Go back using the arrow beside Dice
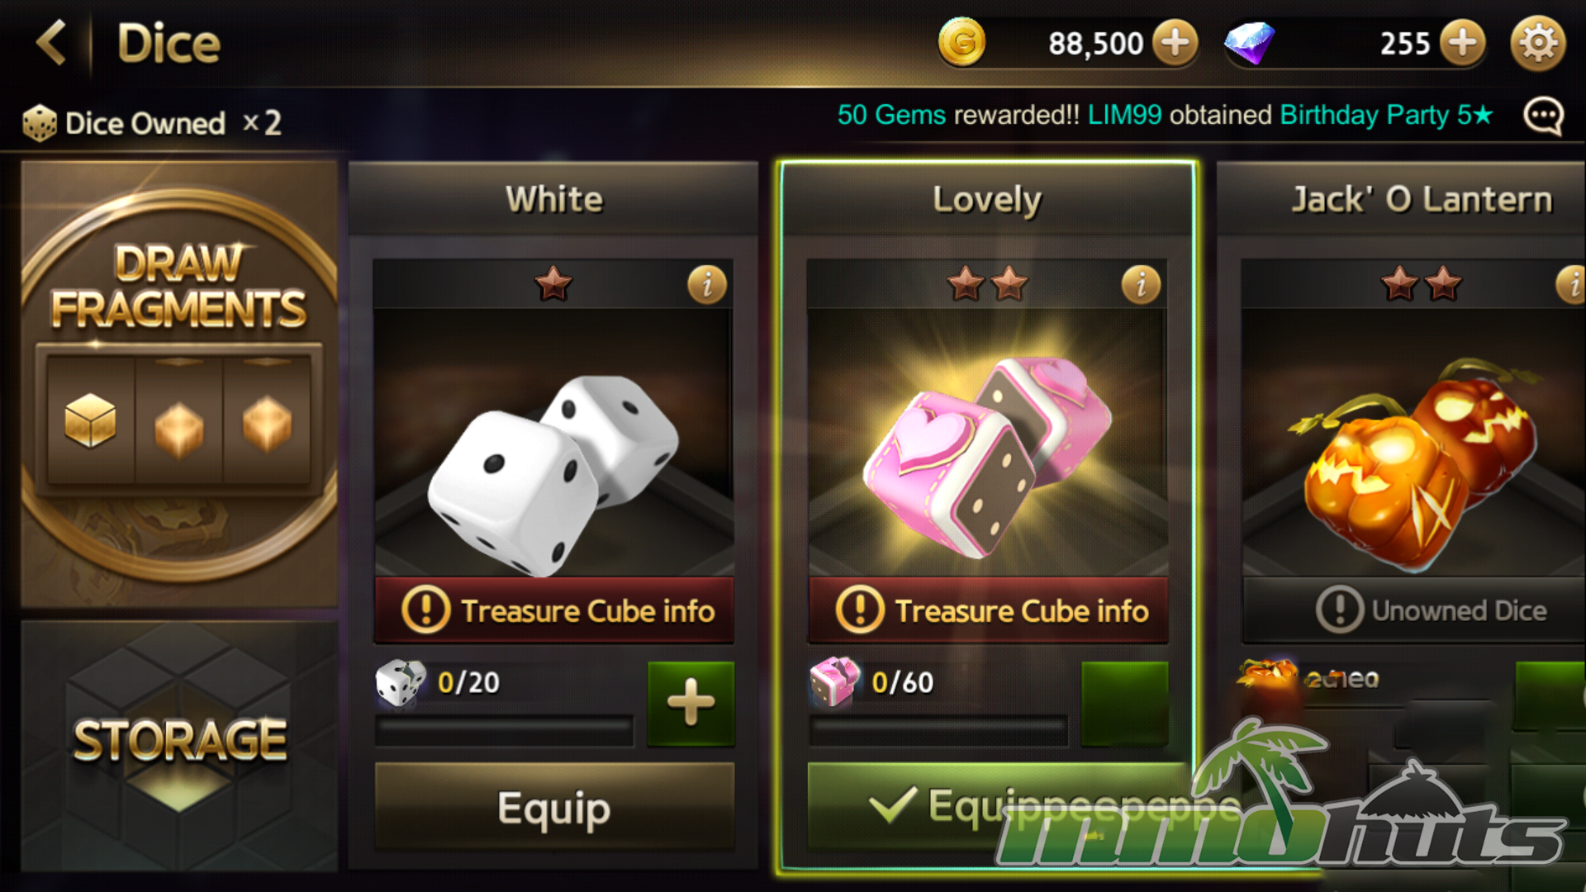This screenshot has height=892, width=1586. tap(52, 43)
